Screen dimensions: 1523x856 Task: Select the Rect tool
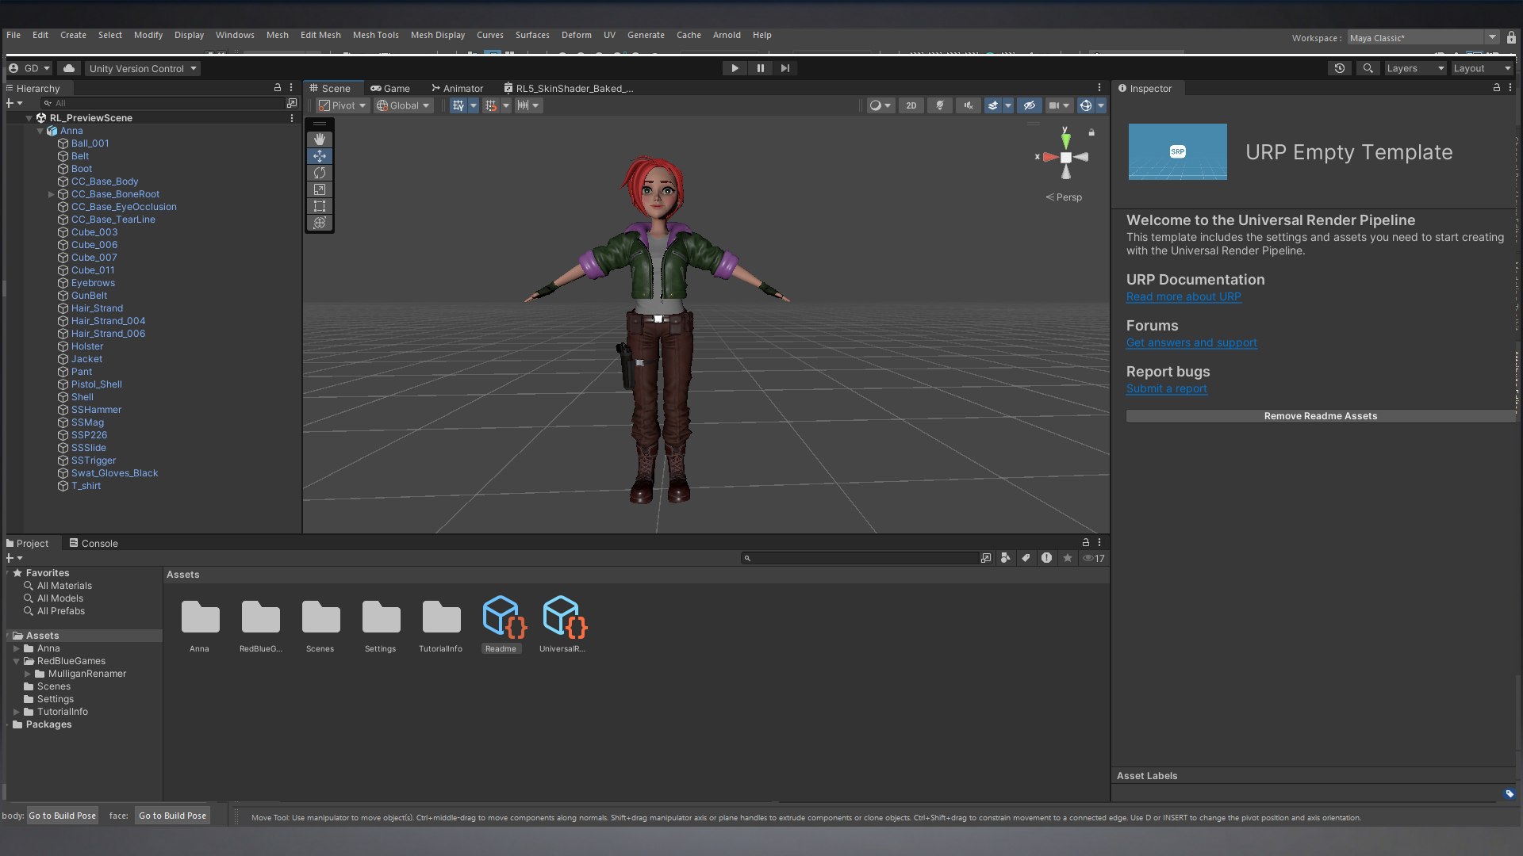pyautogui.click(x=320, y=206)
